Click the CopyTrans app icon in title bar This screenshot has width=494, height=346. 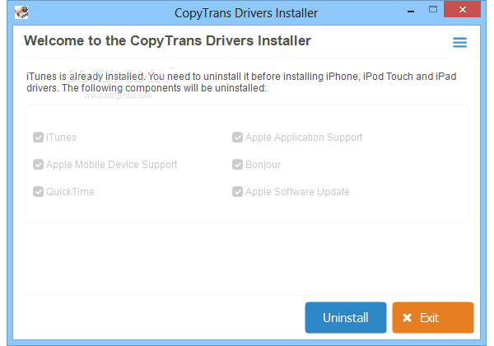21,12
